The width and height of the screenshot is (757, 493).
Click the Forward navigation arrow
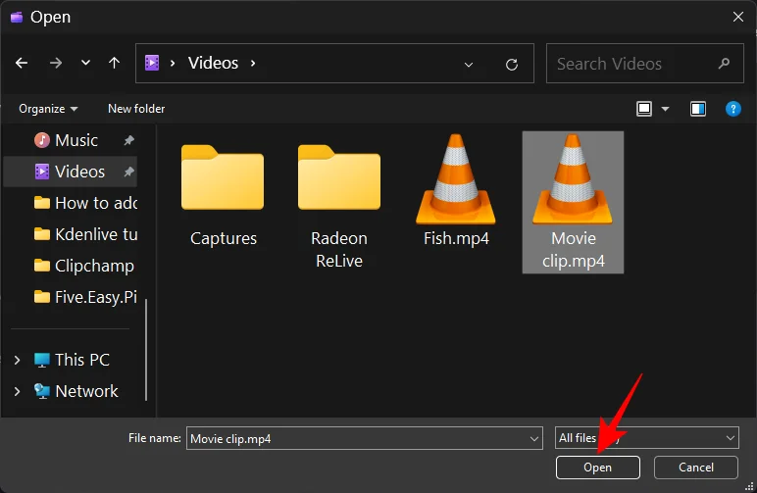point(55,64)
